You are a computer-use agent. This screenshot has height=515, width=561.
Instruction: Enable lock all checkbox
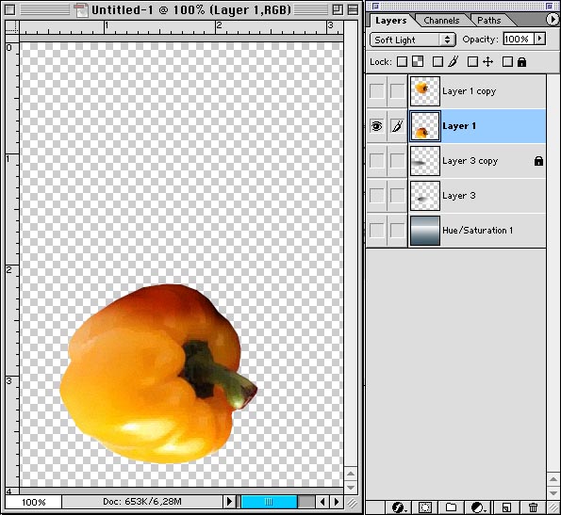pyautogui.click(x=507, y=62)
